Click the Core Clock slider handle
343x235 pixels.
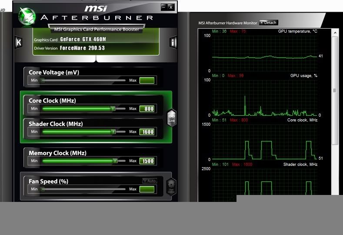113,108
